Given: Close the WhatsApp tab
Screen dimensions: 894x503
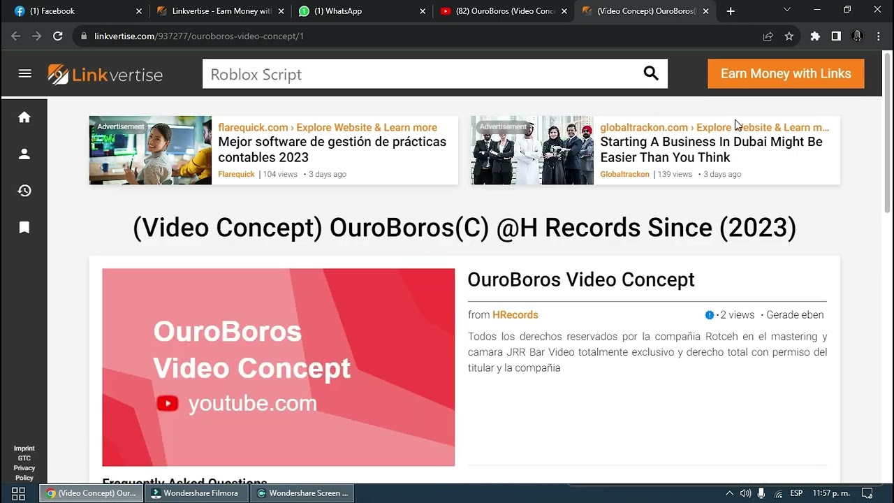Looking at the screenshot, I should (x=423, y=11).
